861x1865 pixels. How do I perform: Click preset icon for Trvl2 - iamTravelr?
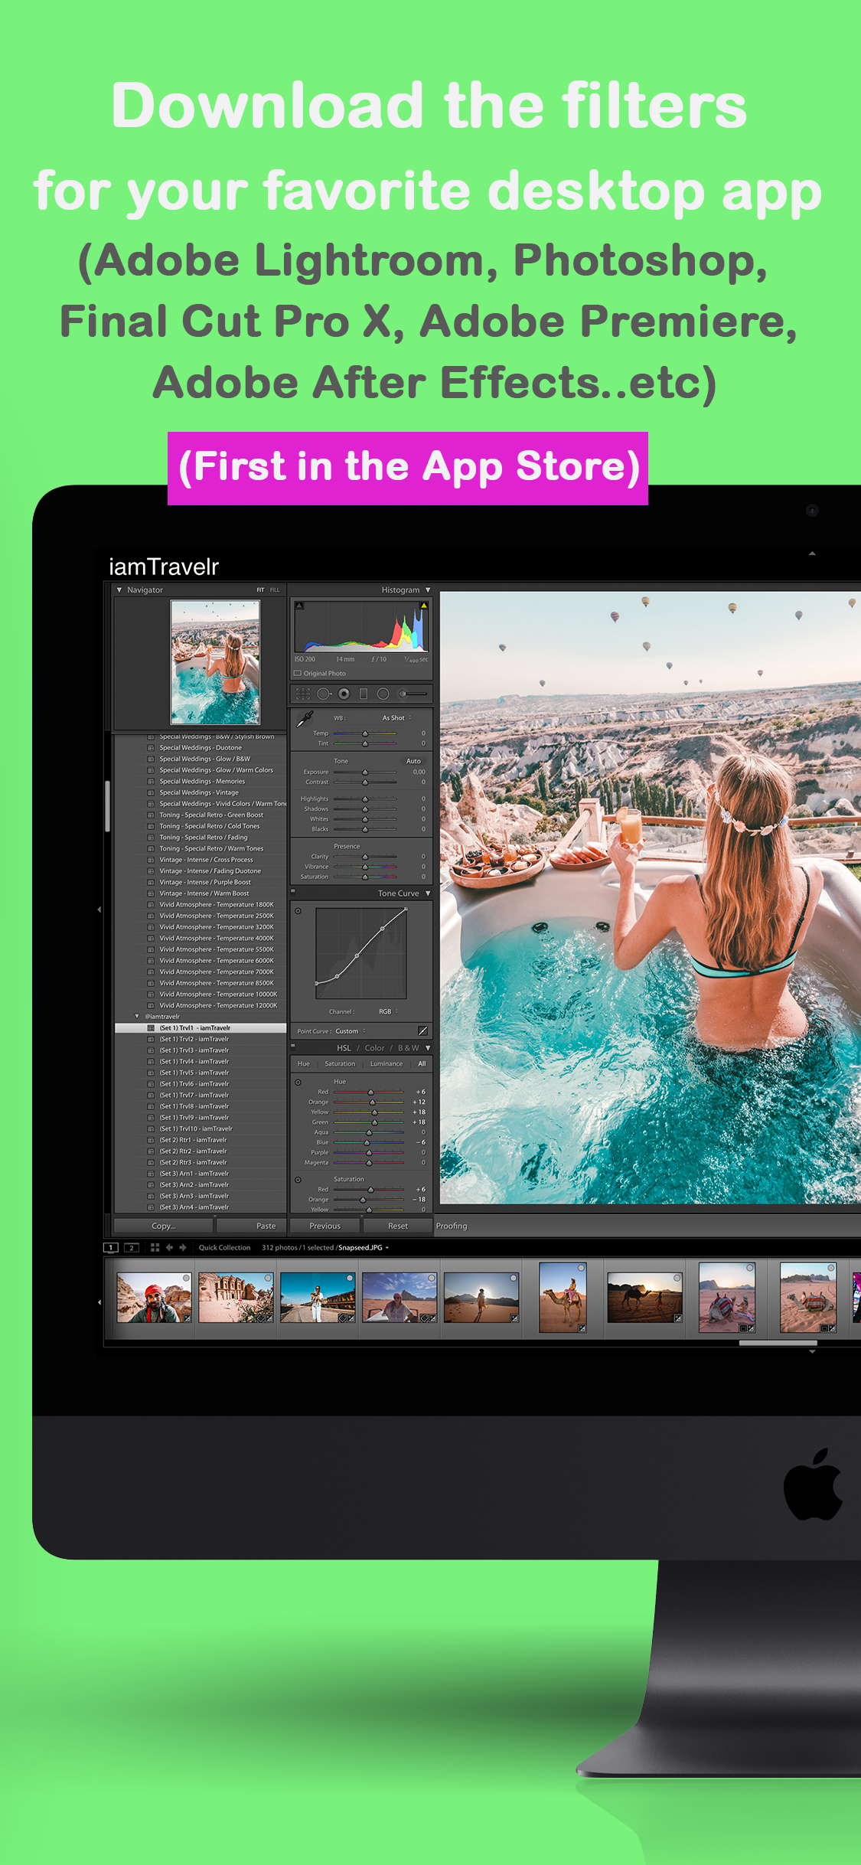click(151, 1039)
